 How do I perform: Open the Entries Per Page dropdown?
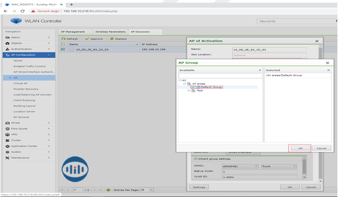click(x=146, y=190)
